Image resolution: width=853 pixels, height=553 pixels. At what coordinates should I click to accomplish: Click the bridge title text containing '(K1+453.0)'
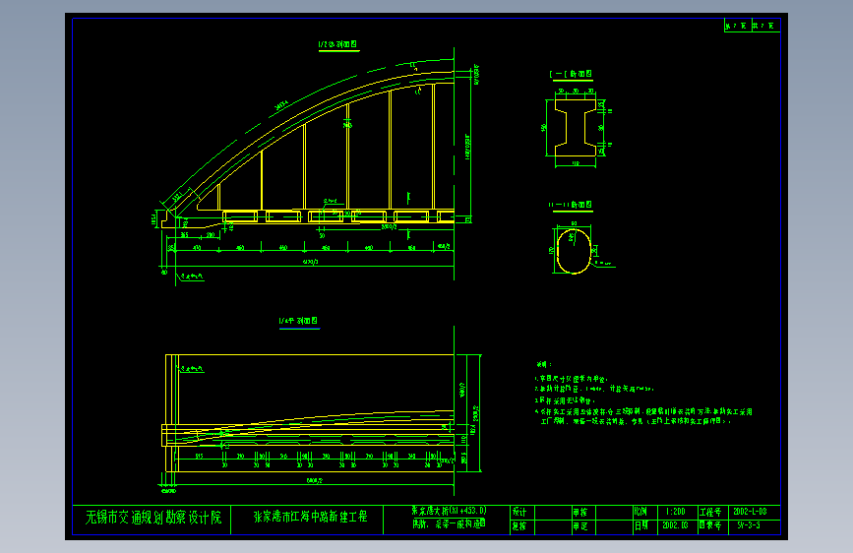pos(449,511)
